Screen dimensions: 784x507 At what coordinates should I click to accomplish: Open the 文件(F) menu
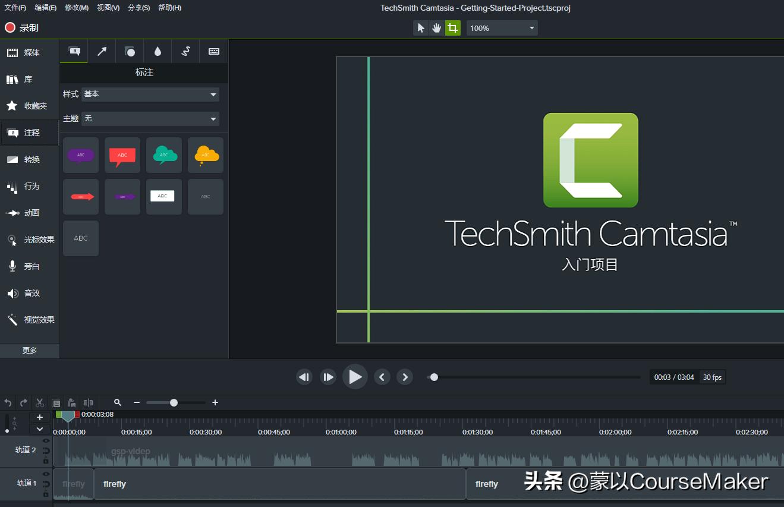pos(15,8)
